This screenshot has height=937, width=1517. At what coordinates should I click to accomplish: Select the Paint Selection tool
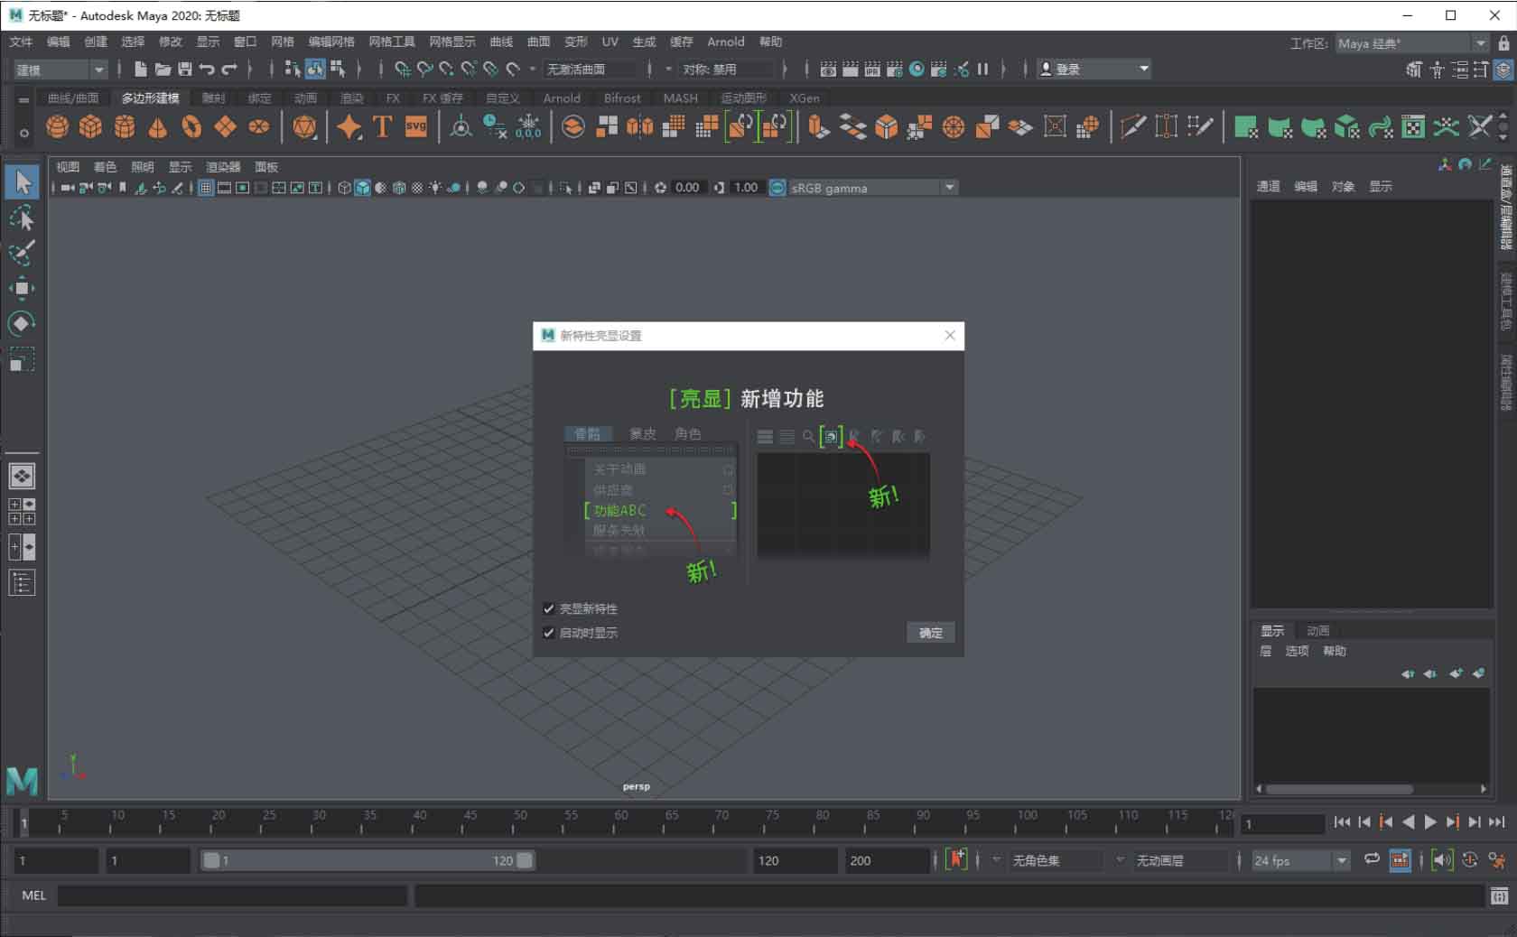click(22, 254)
